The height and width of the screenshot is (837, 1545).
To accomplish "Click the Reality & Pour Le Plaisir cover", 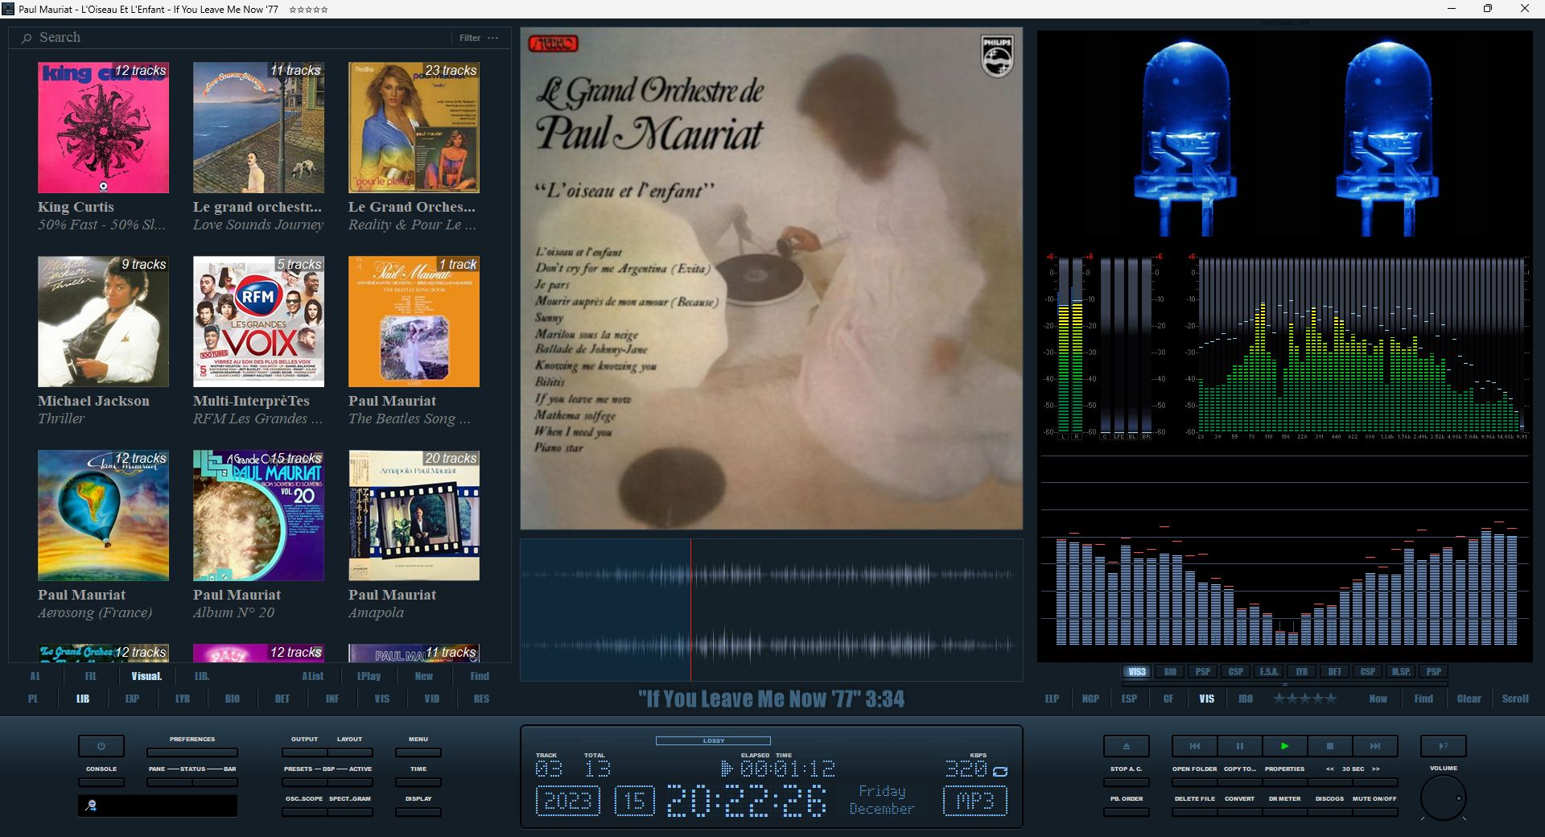I will coord(414,127).
